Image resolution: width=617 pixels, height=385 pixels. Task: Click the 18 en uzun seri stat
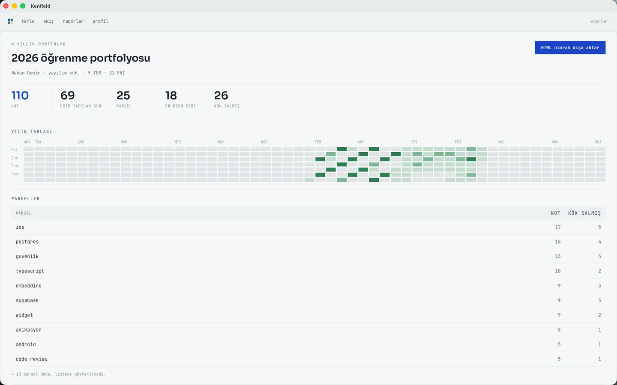tap(180, 99)
